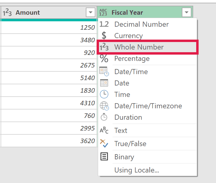Click the Date/Time calendar clock icon
Viewport: 216px width, 183px height.
[104, 71]
